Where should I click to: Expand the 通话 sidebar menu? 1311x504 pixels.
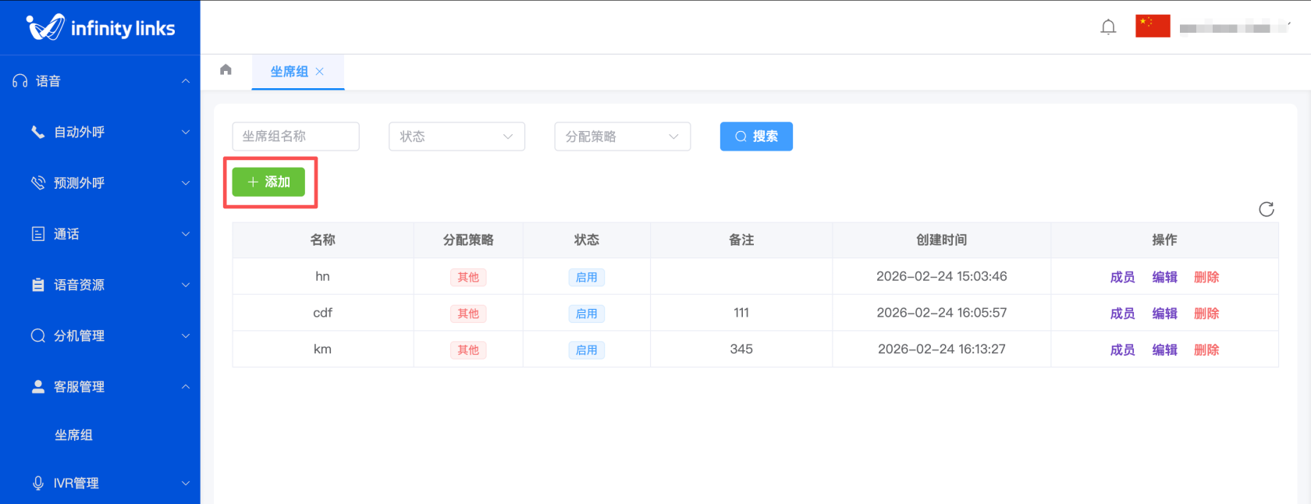tap(100, 234)
